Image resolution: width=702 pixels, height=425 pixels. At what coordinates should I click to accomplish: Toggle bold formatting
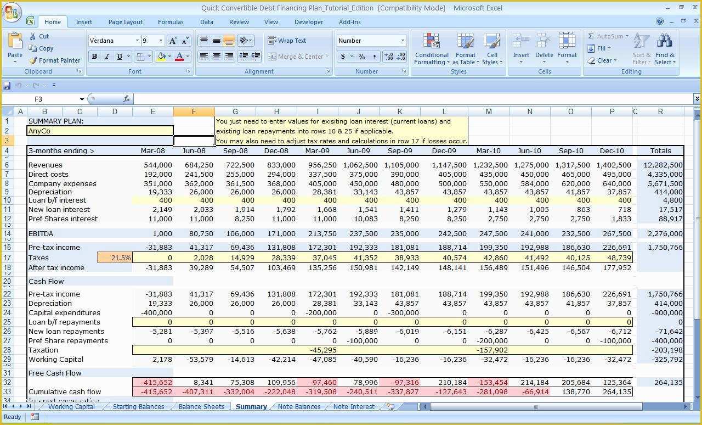point(94,57)
